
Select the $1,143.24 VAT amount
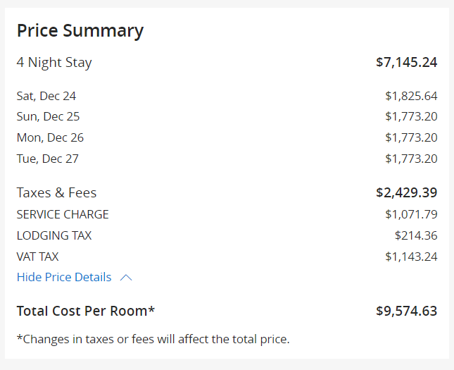pyautogui.click(x=411, y=257)
